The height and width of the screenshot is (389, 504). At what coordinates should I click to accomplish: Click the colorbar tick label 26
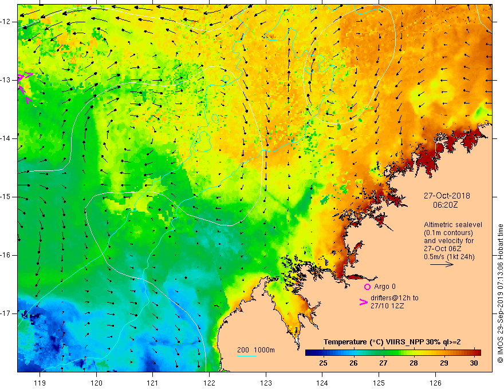click(353, 363)
